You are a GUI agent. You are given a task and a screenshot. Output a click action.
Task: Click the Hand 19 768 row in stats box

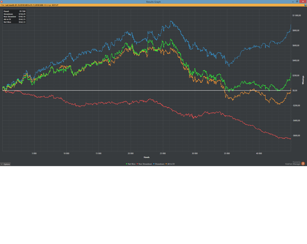14,11
